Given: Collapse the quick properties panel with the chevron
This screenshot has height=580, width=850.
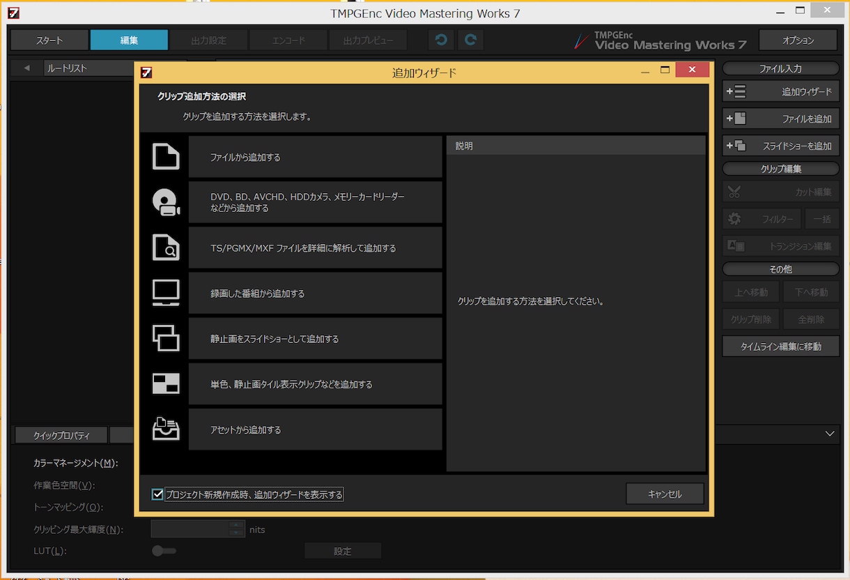Looking at the screenshot, I should tap(830, 434).
